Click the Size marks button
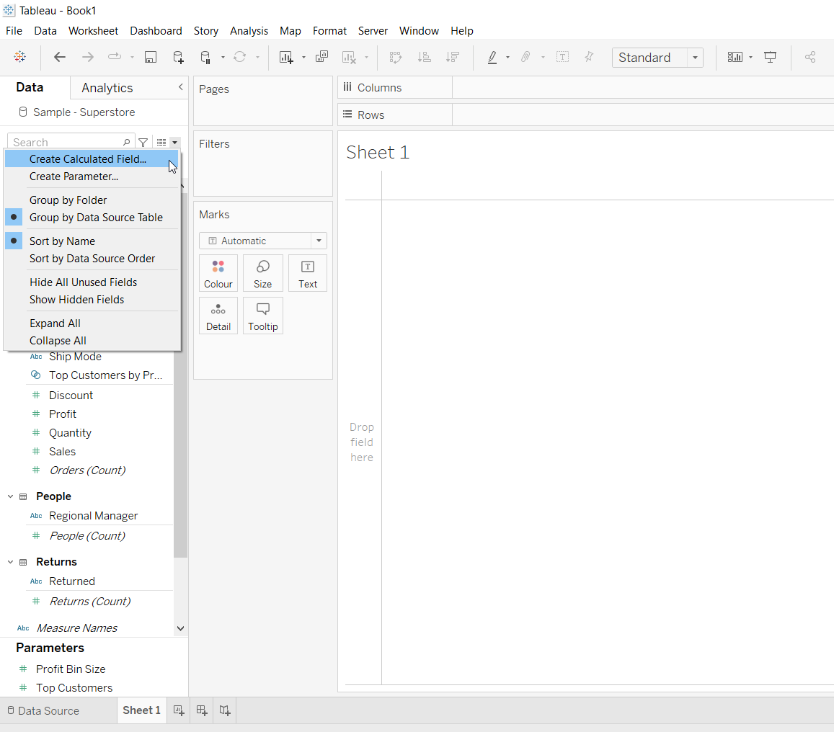The height and width of the screenshot is (732, 834). point(263,273)
